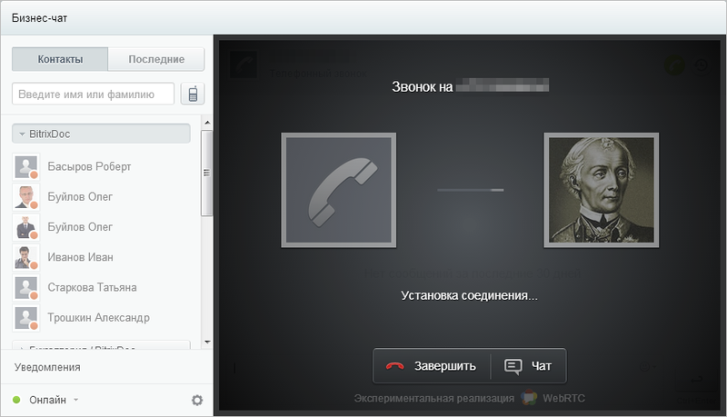Open the Онлайн status dropdown

pyautogui.click(x=54, y=400)
